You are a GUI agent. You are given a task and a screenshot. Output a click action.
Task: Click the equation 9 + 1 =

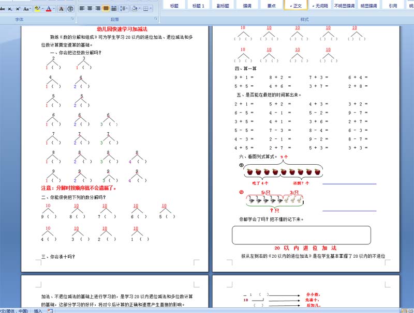pyautogui.click(x=244, y=77)
